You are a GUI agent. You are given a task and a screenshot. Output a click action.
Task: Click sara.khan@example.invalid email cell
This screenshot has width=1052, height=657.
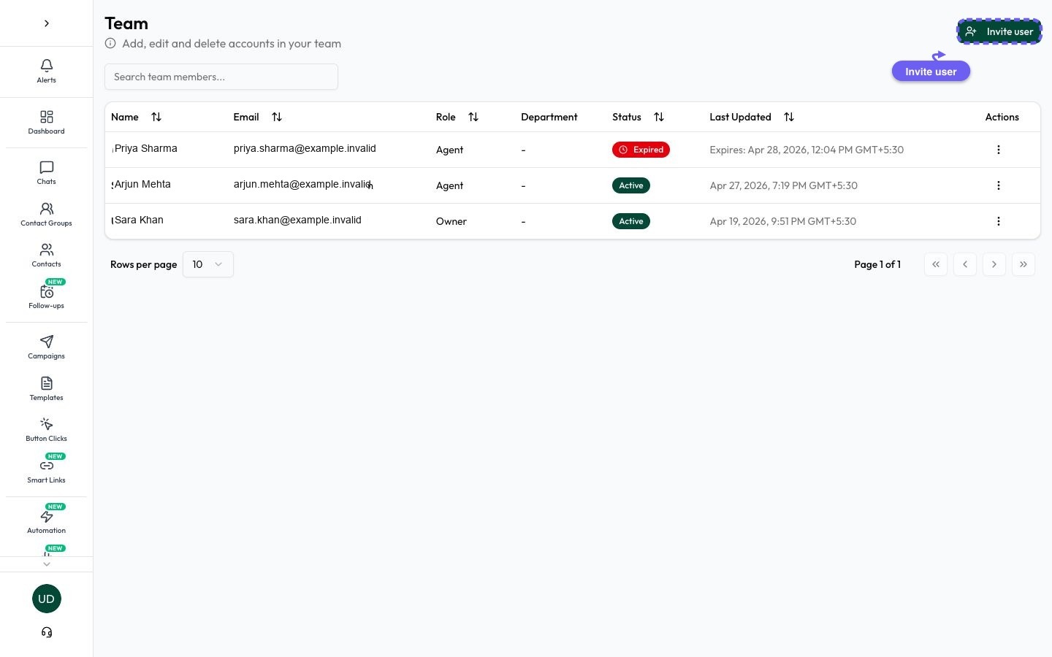pyautogui.click(x=297, y=220)
